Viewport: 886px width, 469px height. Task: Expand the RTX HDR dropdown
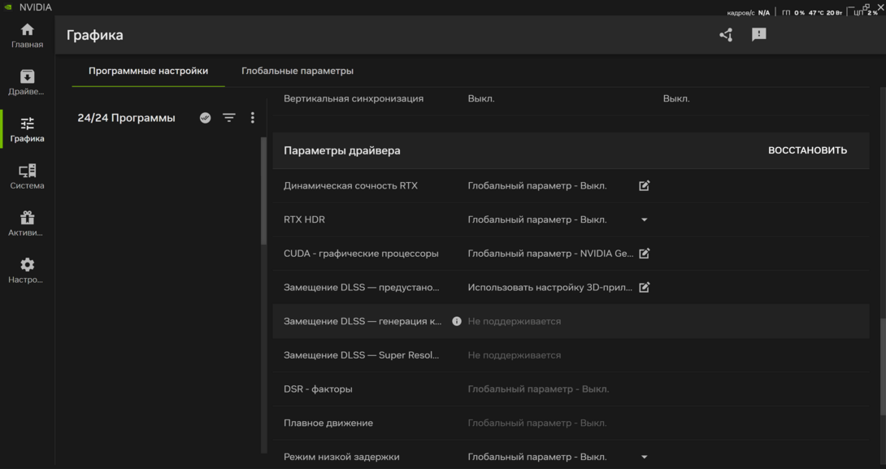(x=644, y=219)
